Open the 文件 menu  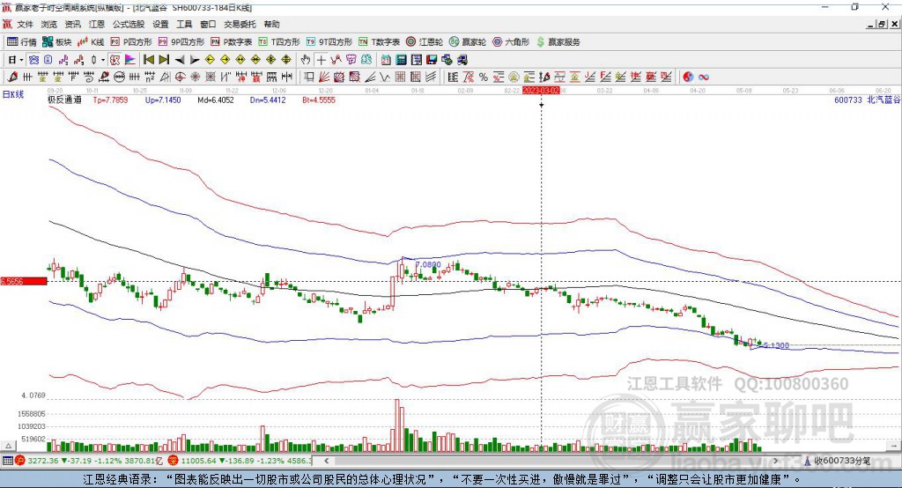click(26, 24)
